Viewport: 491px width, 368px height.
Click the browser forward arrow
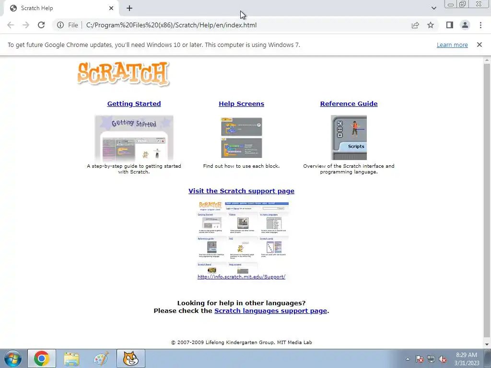[26, 25]
